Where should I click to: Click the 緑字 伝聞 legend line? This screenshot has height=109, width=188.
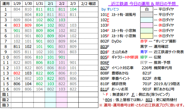pos(151,57)
